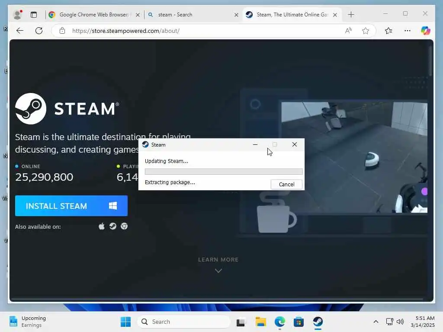Open Task View from the taskbar
Viewport: 443px width, 332px height.
pos(241,322)
